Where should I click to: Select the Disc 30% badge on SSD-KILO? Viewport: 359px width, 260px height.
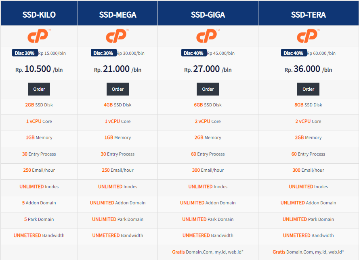25,52
